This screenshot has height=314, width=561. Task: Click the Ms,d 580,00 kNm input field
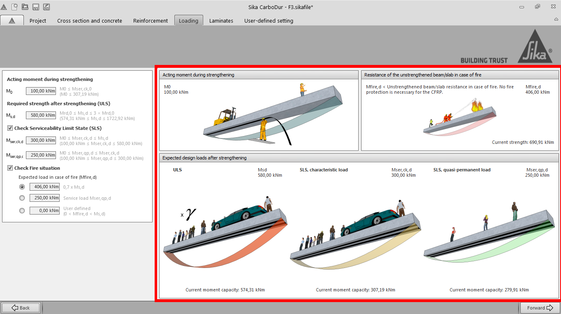pos(41,115)
